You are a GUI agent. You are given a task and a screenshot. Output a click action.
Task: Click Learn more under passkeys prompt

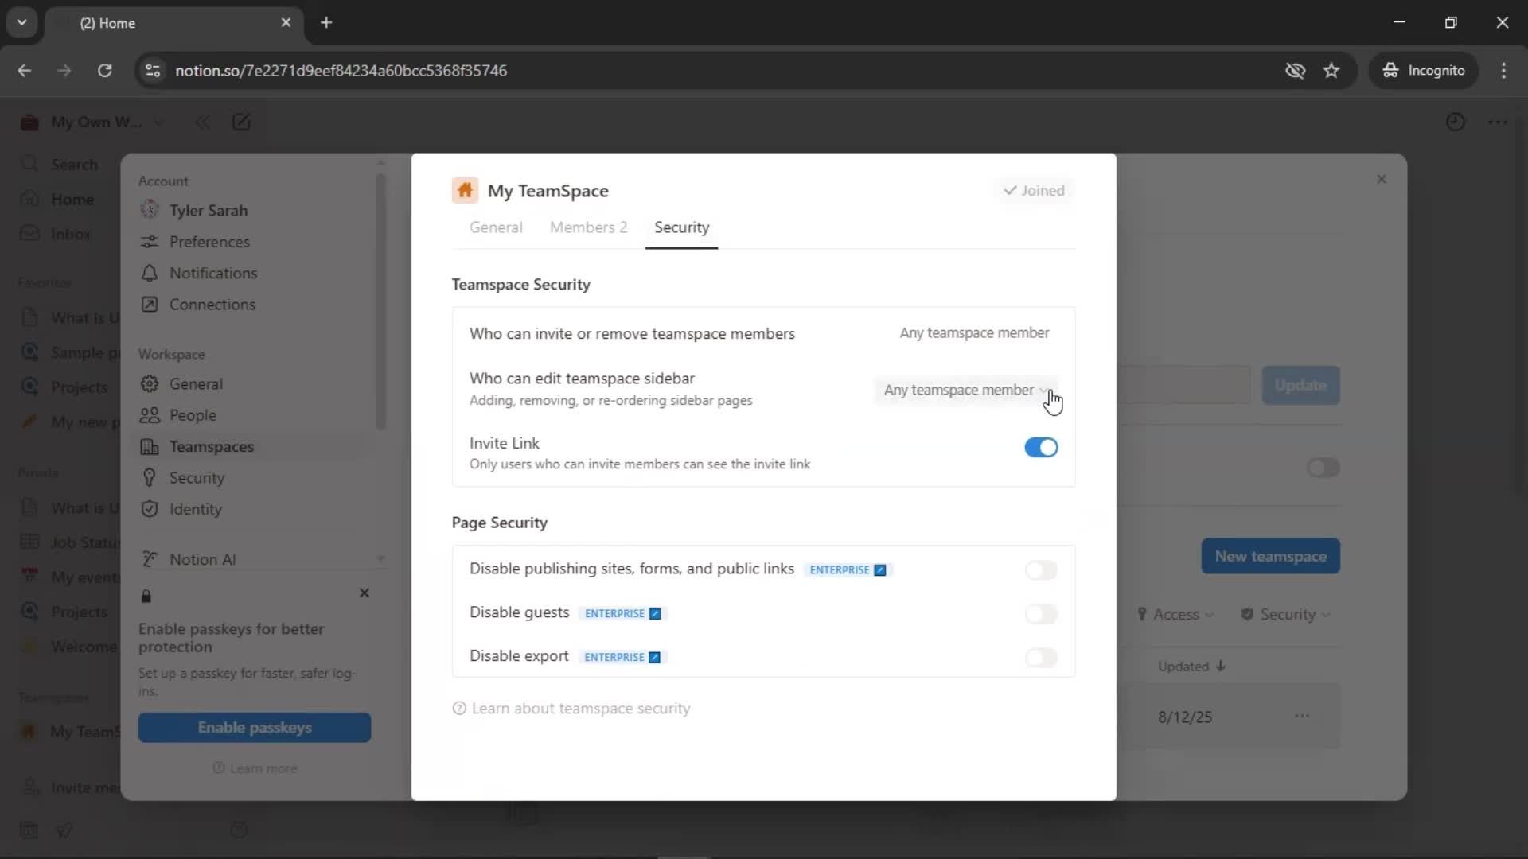click(x=255, y=768)
